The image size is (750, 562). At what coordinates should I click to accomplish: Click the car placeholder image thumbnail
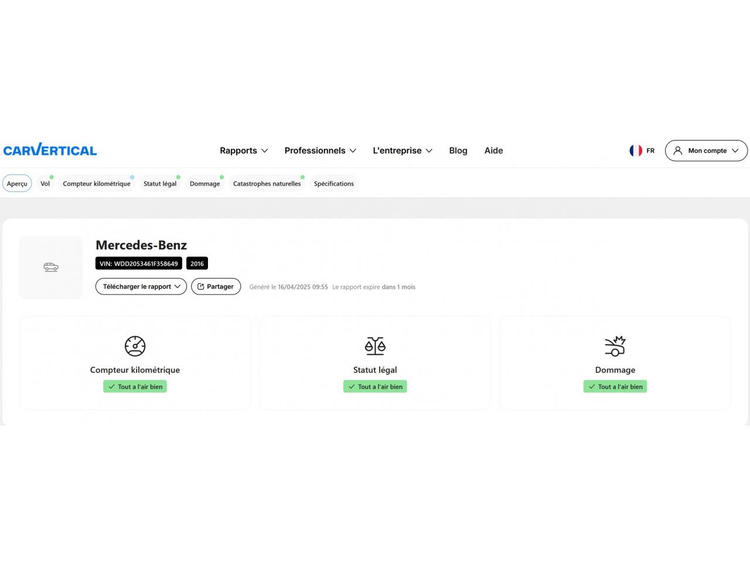(x=51, y=268)
